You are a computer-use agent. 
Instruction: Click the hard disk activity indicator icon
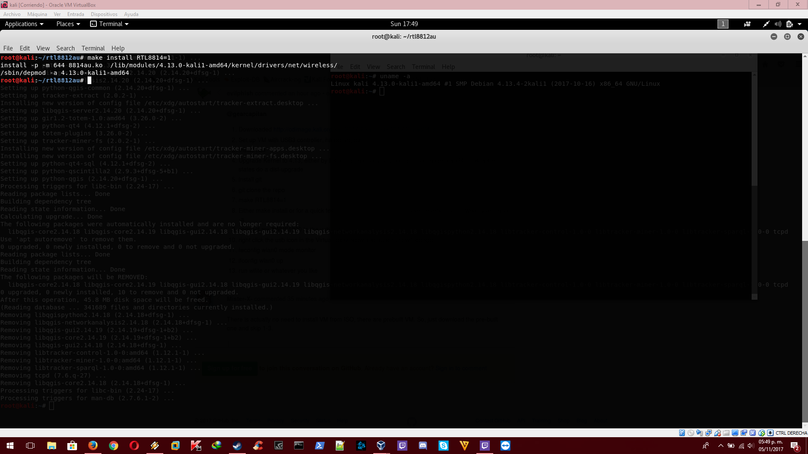pyautogui.click(x=682, y=433)
